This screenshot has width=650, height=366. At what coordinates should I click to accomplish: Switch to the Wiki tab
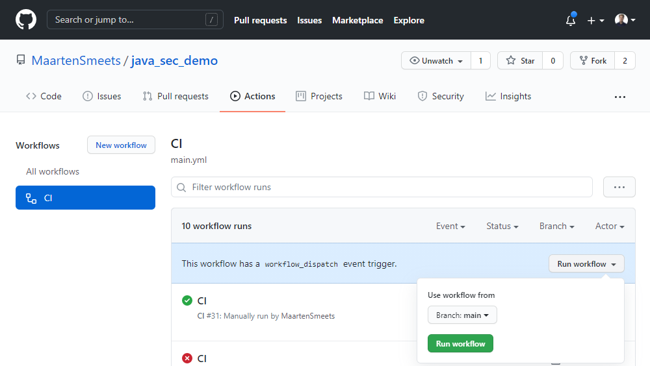click(x=380, y=96)
